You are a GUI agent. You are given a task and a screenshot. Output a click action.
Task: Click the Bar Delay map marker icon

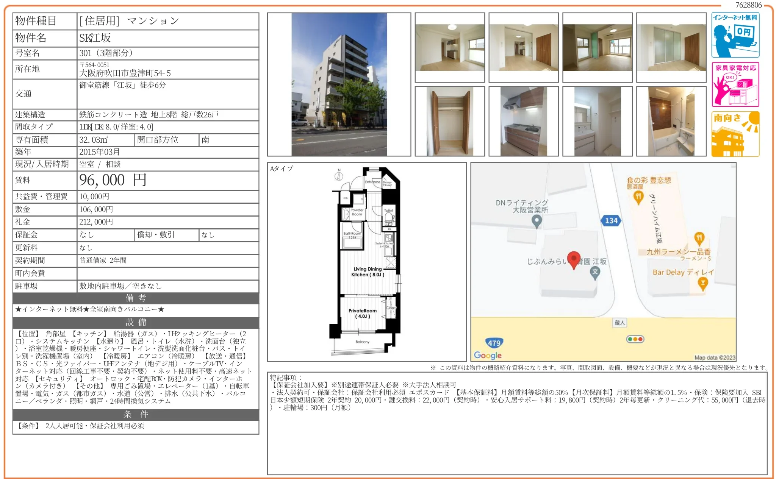(x=703, y=284)
